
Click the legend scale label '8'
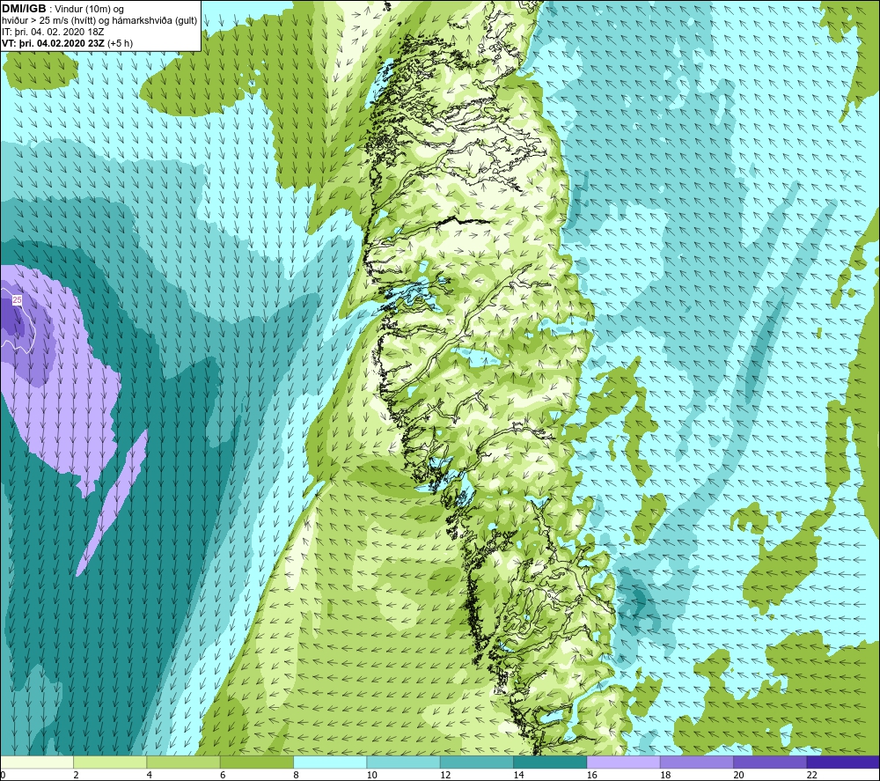(x=296, y=775)
